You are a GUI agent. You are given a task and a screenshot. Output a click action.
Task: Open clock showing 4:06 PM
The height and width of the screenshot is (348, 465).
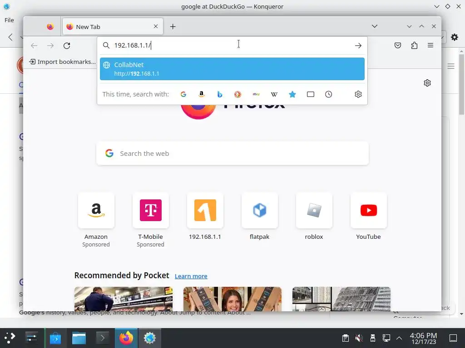click(x=424, y=338)
